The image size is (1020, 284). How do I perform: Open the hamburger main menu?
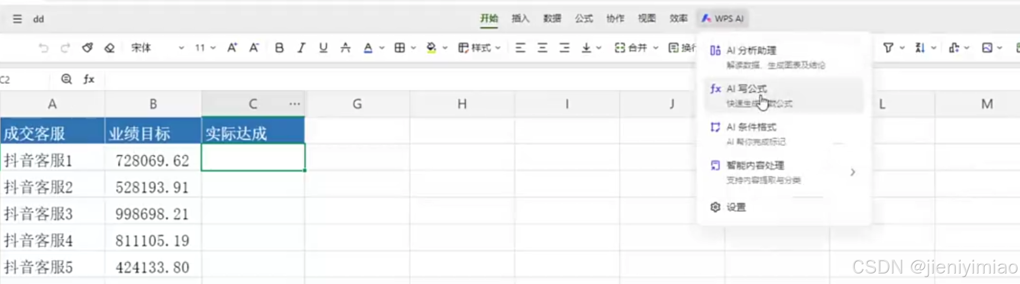pyautogui.click(x=17, y=19)
